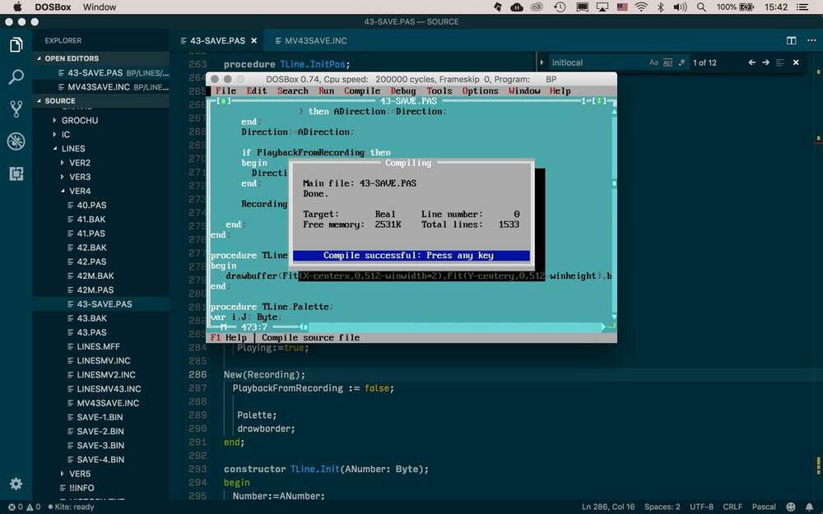Open Run menu in Borland Pascal
The image size is (823, 514).
pos(326,90)
